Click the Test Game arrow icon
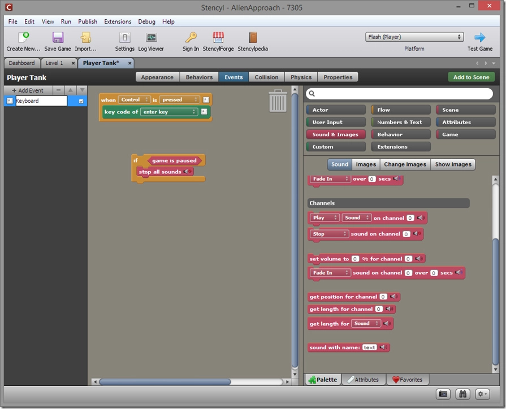 click(480, 37)
